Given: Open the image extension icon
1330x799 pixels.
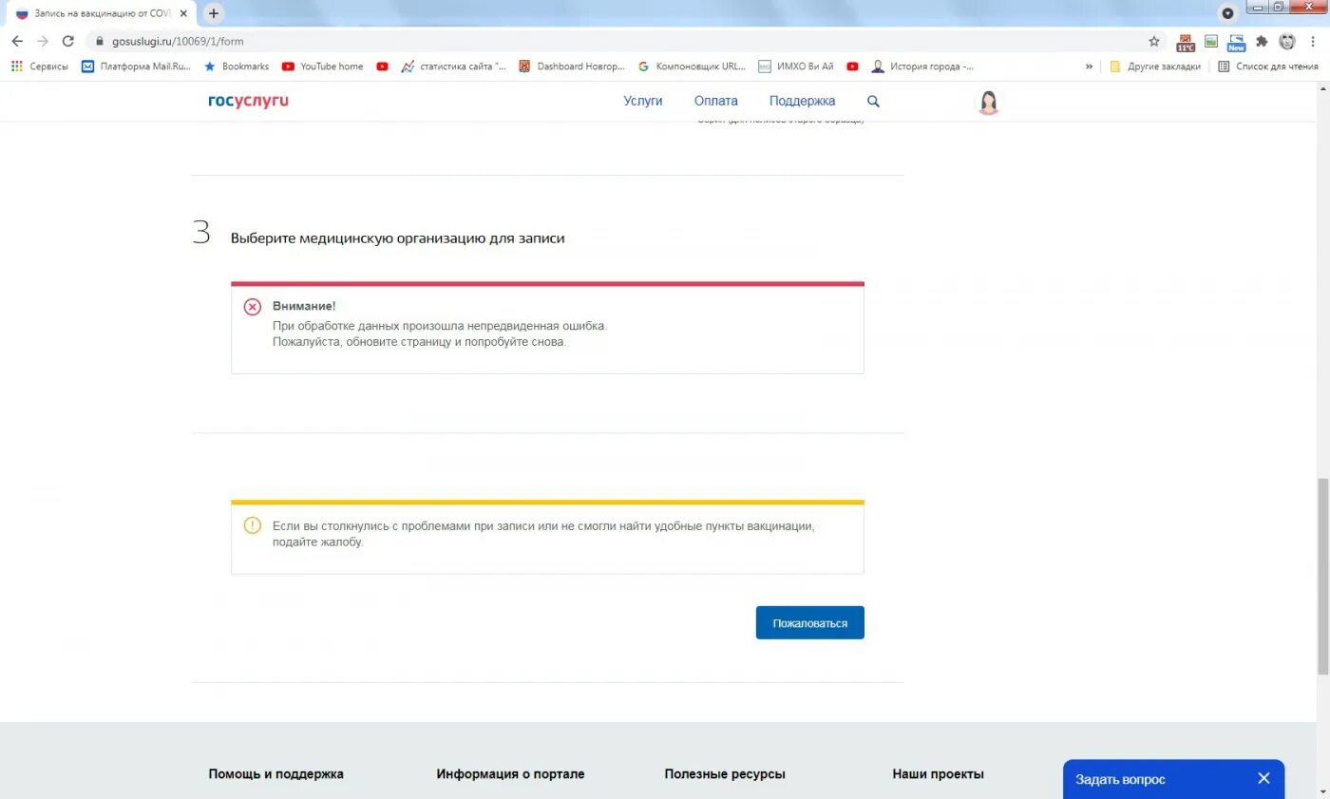Looking at the screenshot, I should pos(1211,41).
